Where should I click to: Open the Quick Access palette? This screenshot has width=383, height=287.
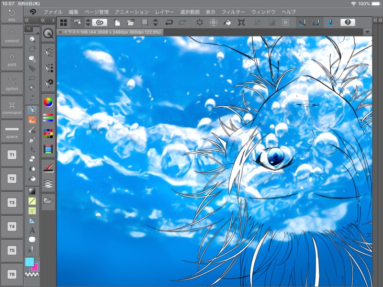coord(48,33)
